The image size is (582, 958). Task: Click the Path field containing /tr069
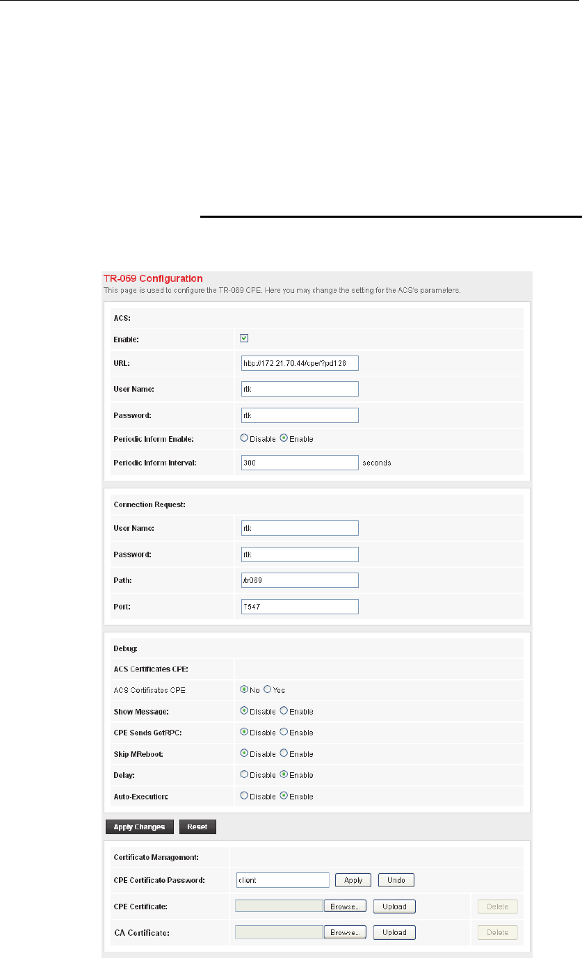pyautogui.click(x=300, y=580)
